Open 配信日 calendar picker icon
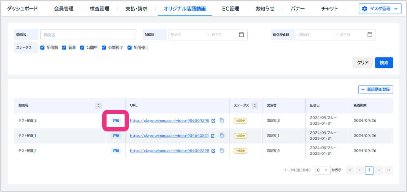The image size is (407, 192). pos(241,35)
